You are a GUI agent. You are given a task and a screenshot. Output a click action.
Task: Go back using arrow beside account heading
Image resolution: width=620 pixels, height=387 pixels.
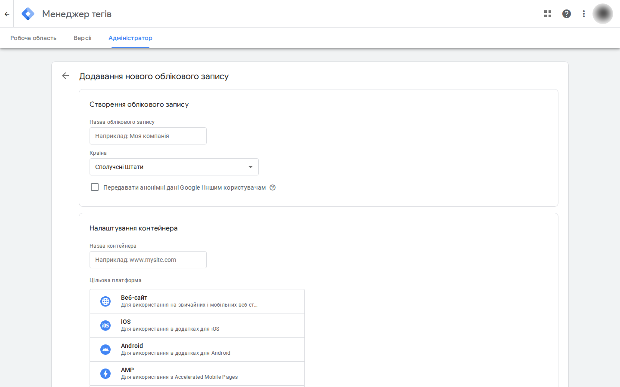65,76
